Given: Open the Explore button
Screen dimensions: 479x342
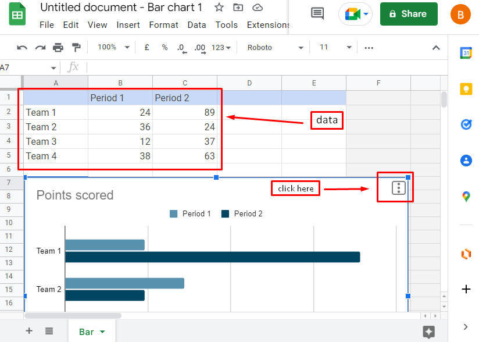Looking at the screenshot, I should [x=428, y=332].
